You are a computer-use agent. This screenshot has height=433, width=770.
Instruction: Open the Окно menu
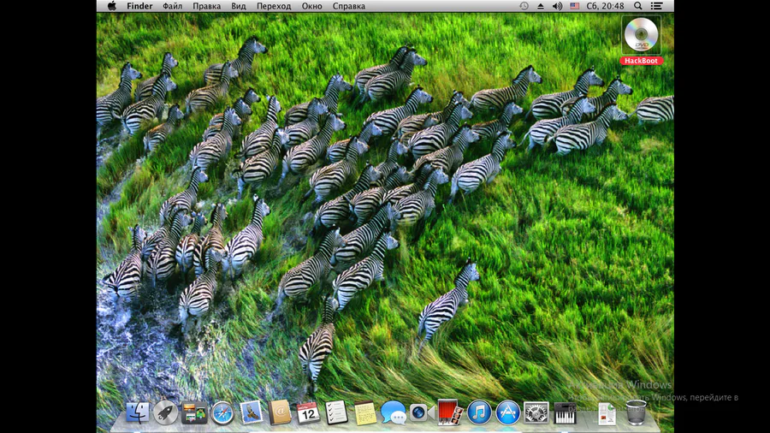(x=311, y=6)
